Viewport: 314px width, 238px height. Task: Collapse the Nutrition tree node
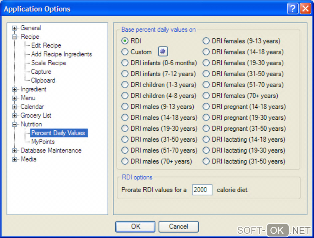coord(14,125)
